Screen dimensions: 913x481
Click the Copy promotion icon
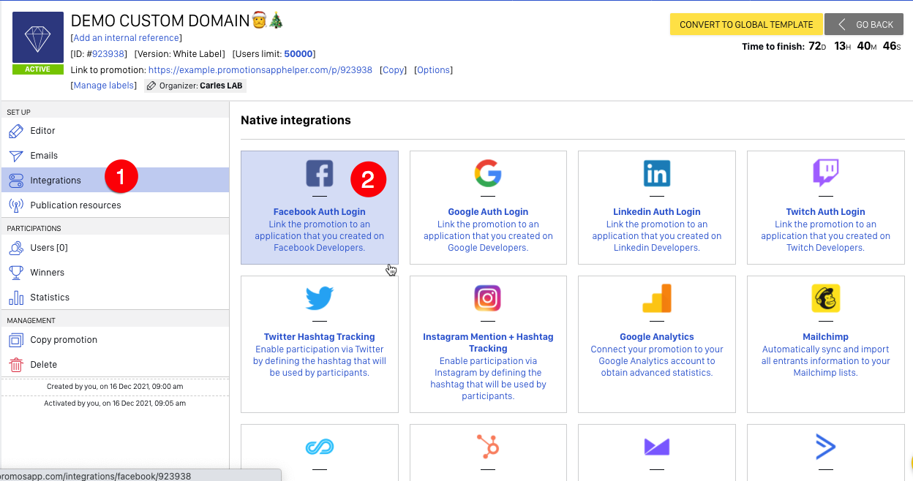coord(16,340)
